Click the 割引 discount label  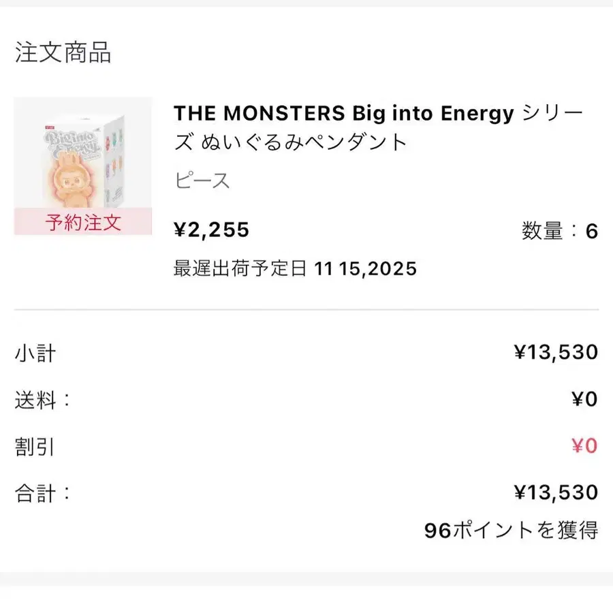[x=35, y=447]
